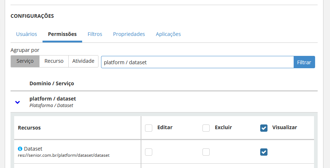
Task: Switch to the Filtros tab
Action: click(95, 34)
